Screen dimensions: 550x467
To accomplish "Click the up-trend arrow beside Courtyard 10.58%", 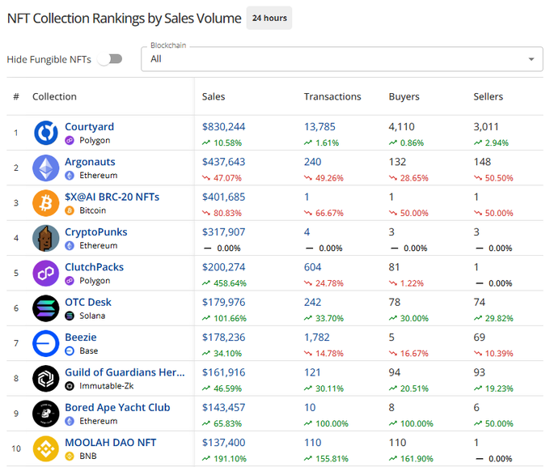I will pos(206,142).
